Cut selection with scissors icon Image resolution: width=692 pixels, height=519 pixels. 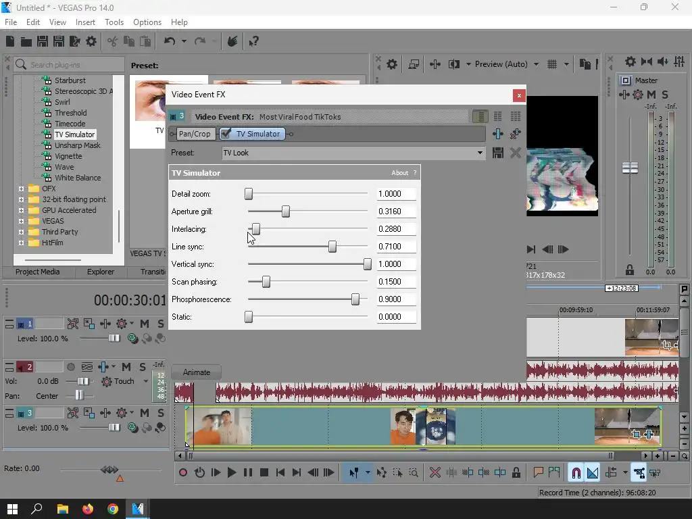113,41
